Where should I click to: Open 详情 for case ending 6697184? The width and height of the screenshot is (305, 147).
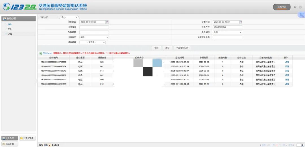click(x=287, y=66)
